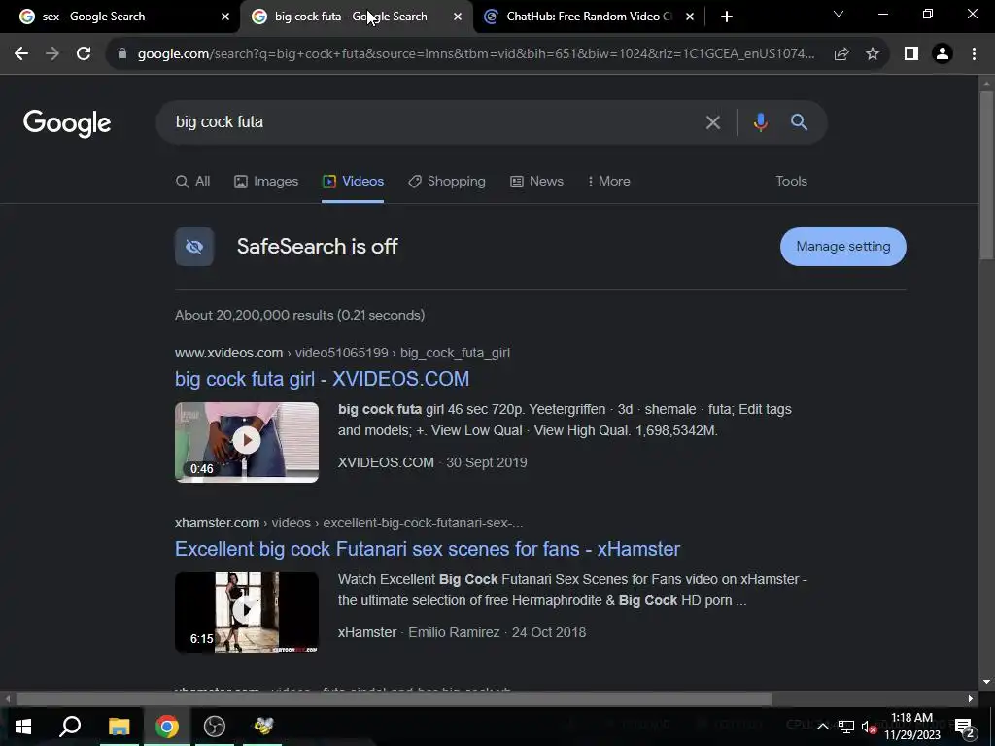Share this page using the share icon
This screenshot has width=995, height=746.
coord(841,54)
